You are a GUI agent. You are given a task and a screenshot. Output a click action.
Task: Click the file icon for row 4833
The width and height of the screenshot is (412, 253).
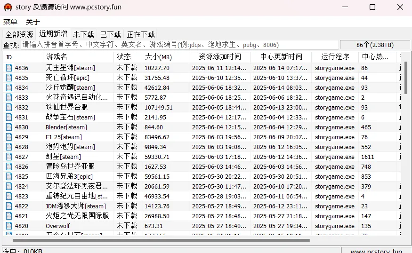point(9,98)
